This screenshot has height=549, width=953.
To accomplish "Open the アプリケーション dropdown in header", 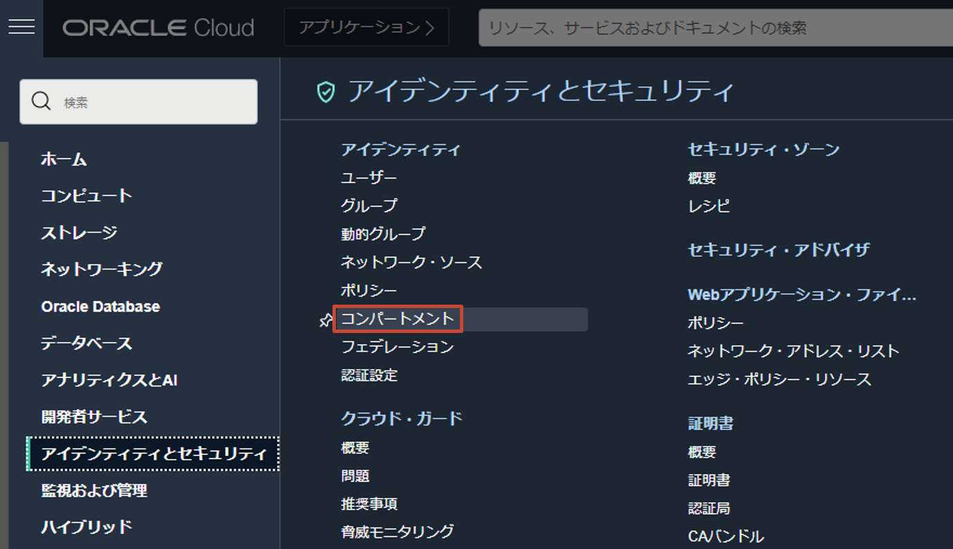I will pyautogui.click(x=366, y=28).
